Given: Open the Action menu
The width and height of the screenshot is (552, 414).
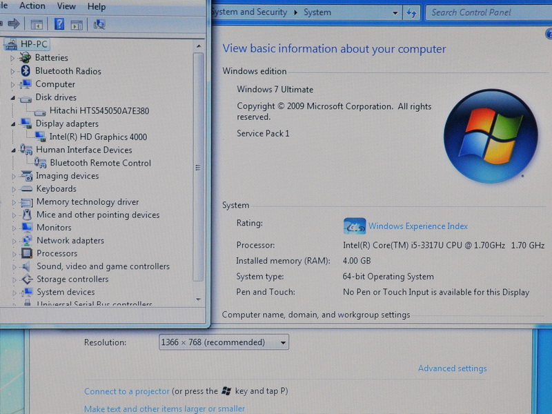Looking at the screenshot, I should (x=32, y=6).
